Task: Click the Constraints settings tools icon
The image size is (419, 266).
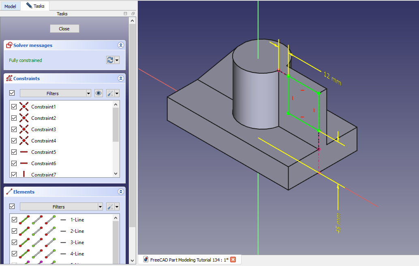Action: [110, 93]
